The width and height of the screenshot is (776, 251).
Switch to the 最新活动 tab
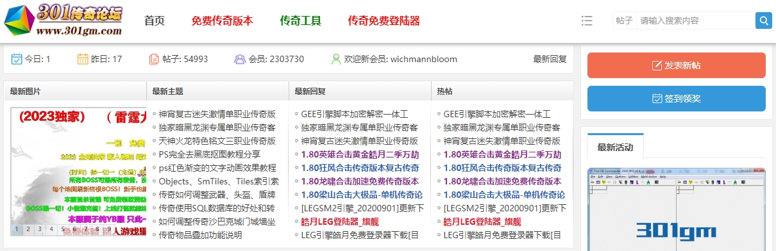(615, 147)
